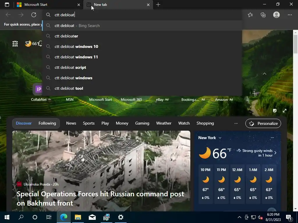
Task: Open the Microsoft 365 quick link
Action: click(131, 99)
